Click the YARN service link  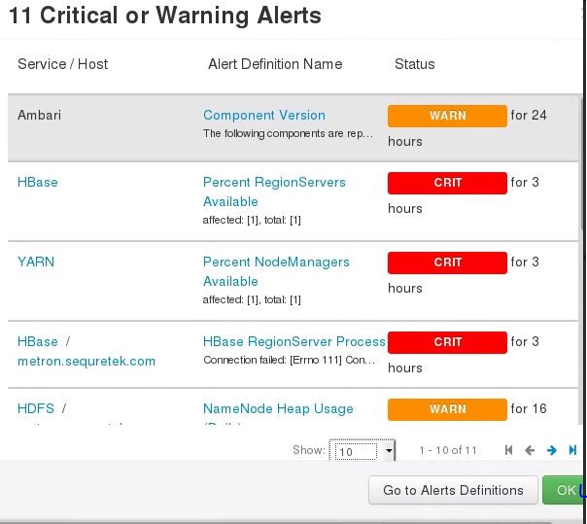(37, 262)
